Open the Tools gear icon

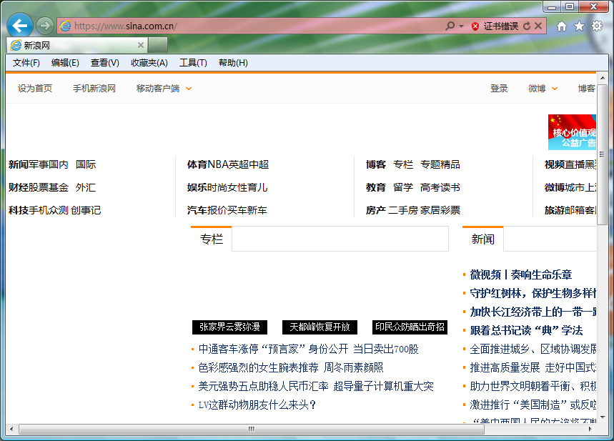click(x=597, y=26)
